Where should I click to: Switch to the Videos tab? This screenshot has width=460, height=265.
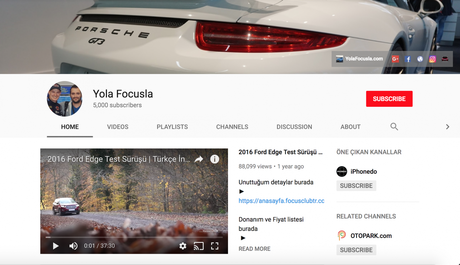pos(118,127)
